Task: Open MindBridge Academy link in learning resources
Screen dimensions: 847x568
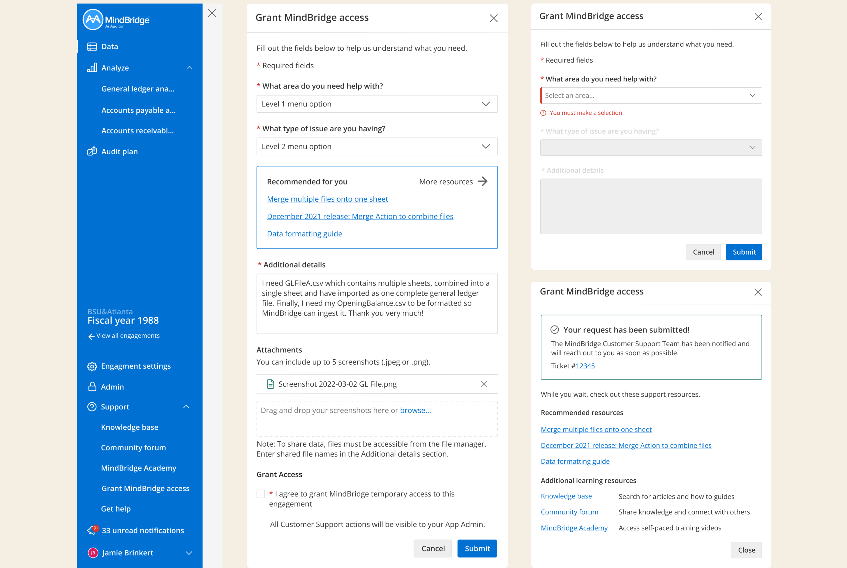Action: coord(574,528)
